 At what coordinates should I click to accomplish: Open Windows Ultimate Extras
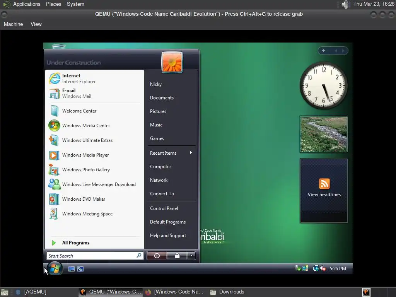(94, 140)
